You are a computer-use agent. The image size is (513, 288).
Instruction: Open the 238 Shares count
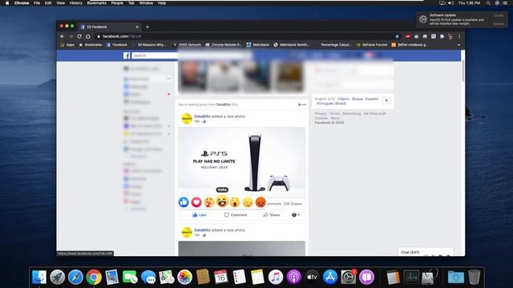click(x=293, y=204)
